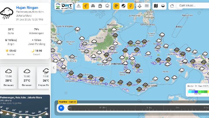Screen dimensions: 209x118
Task: Click the timeline track at 1 Thu
Action: coord(149,108)
